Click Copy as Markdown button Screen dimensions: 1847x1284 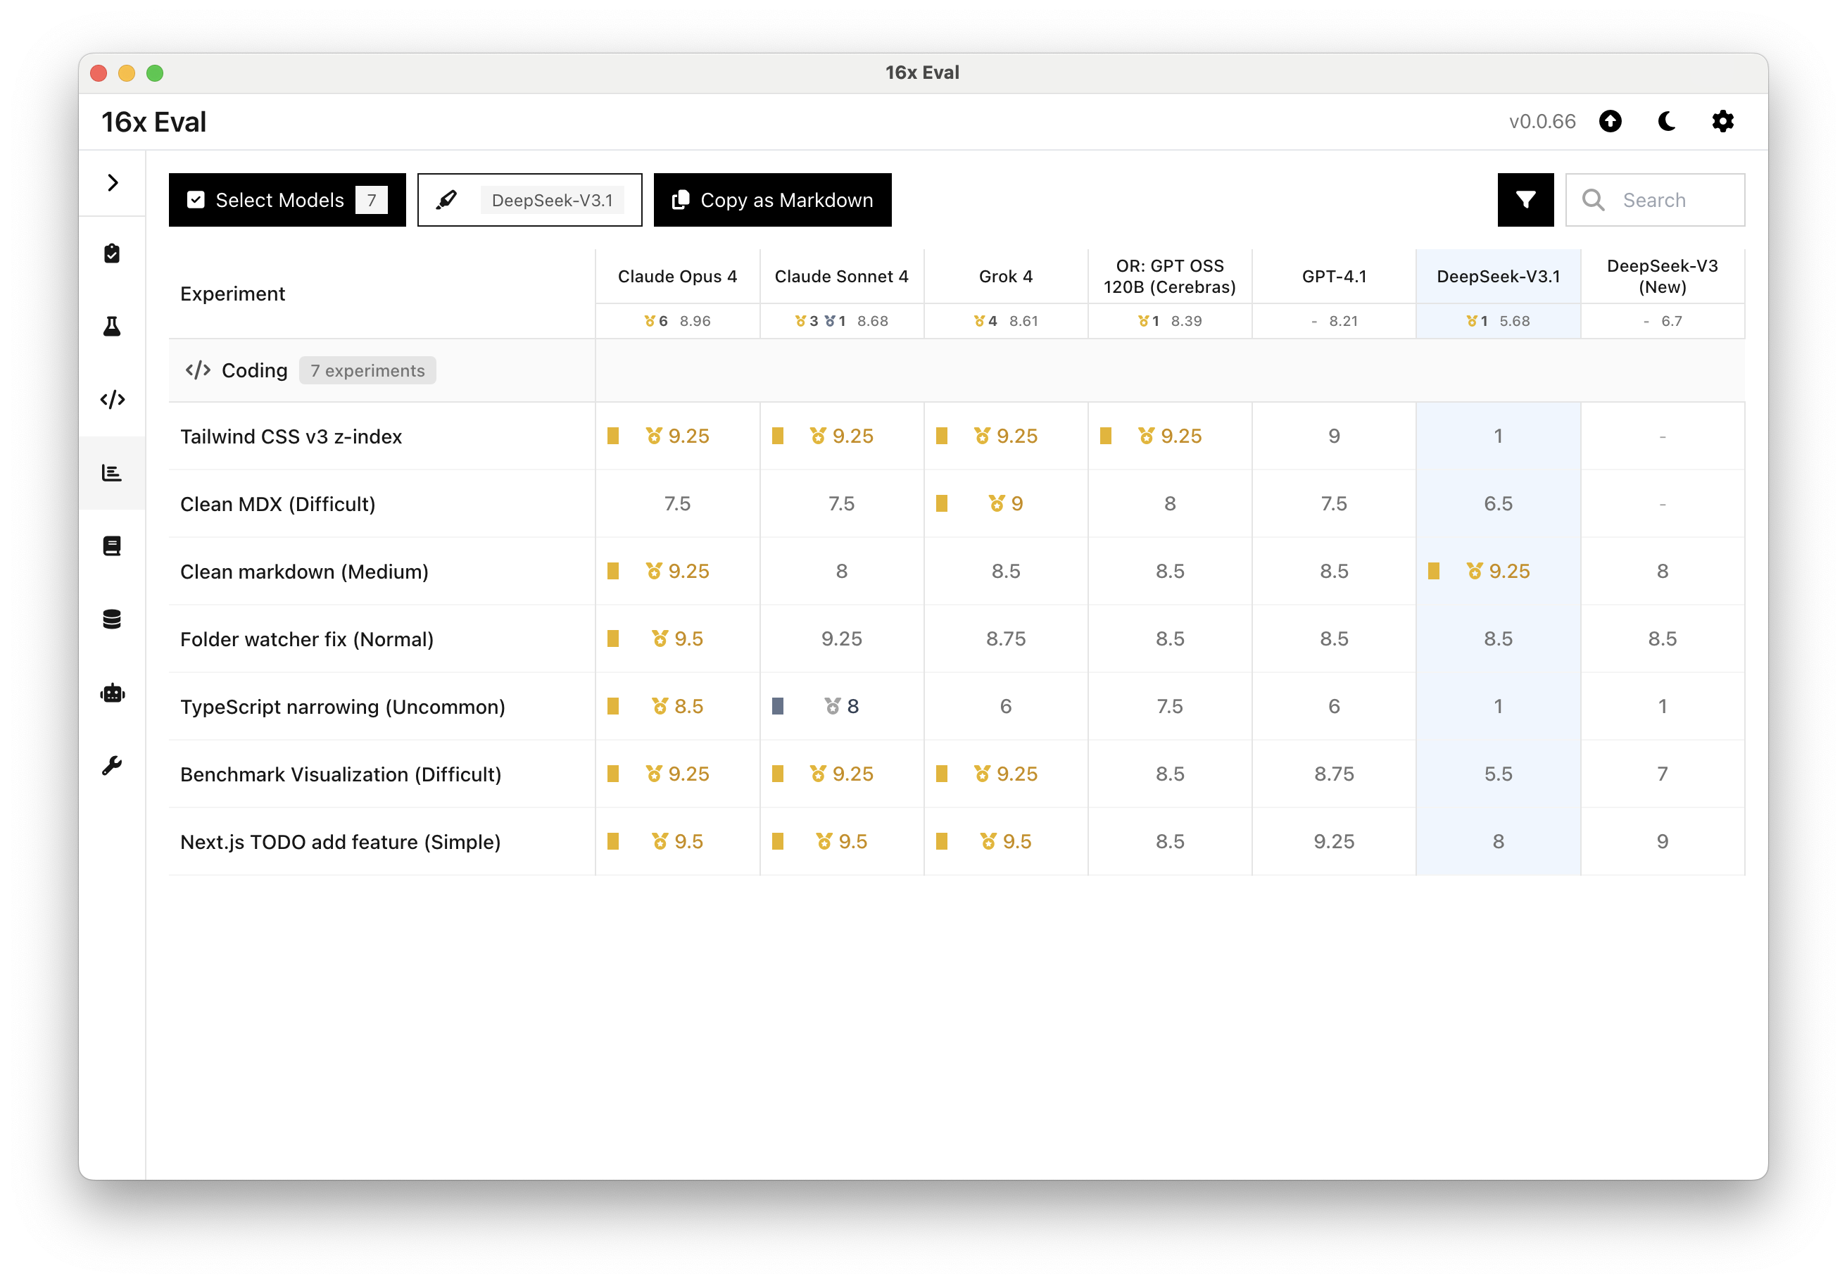coord(772,199)
